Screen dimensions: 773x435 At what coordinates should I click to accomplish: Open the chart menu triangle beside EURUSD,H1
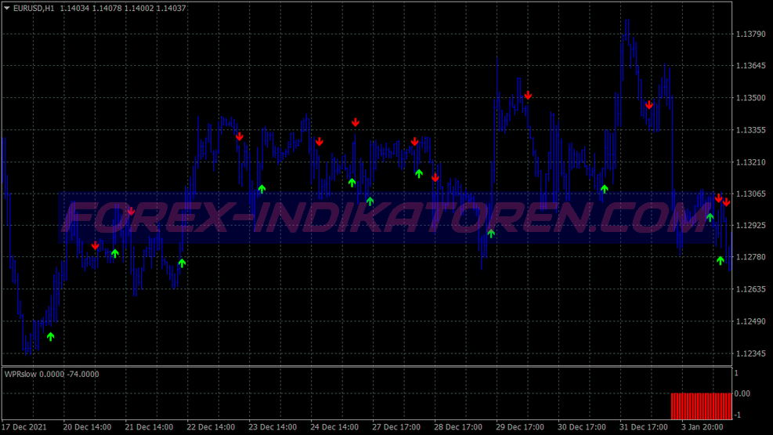click(7, 9)
